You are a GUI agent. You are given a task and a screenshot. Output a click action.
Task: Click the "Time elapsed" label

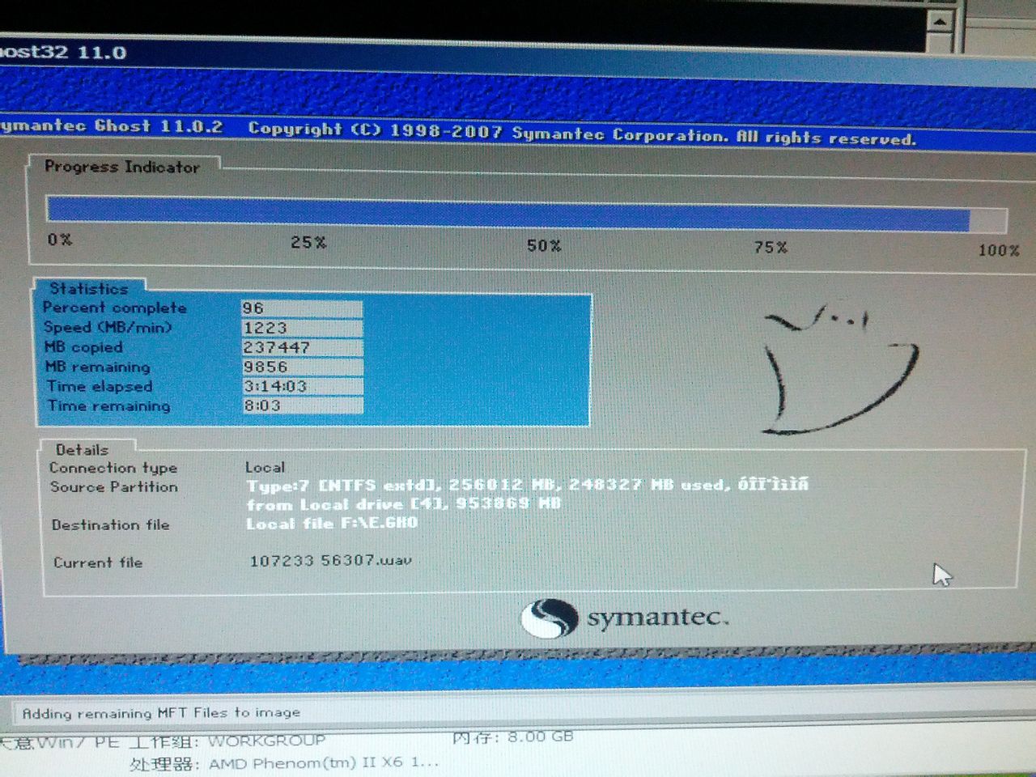(x=100, y=386)
